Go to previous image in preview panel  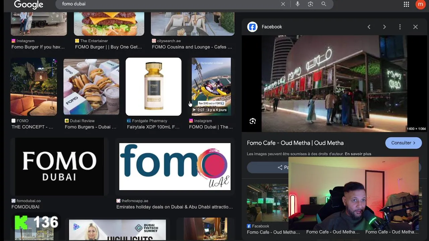tap(369, 27)
